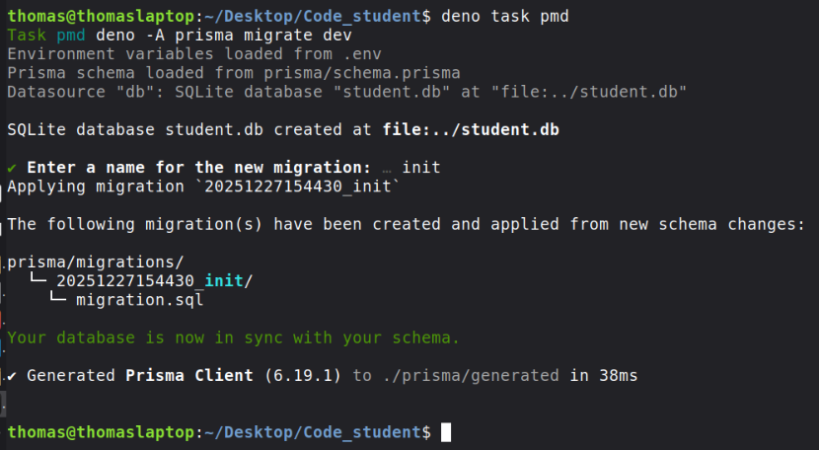
Task: Click the green "Your database is now in sync" message
Action: (x=233, y=337)
